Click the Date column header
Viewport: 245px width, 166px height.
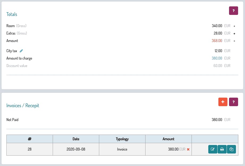[76, 139]
